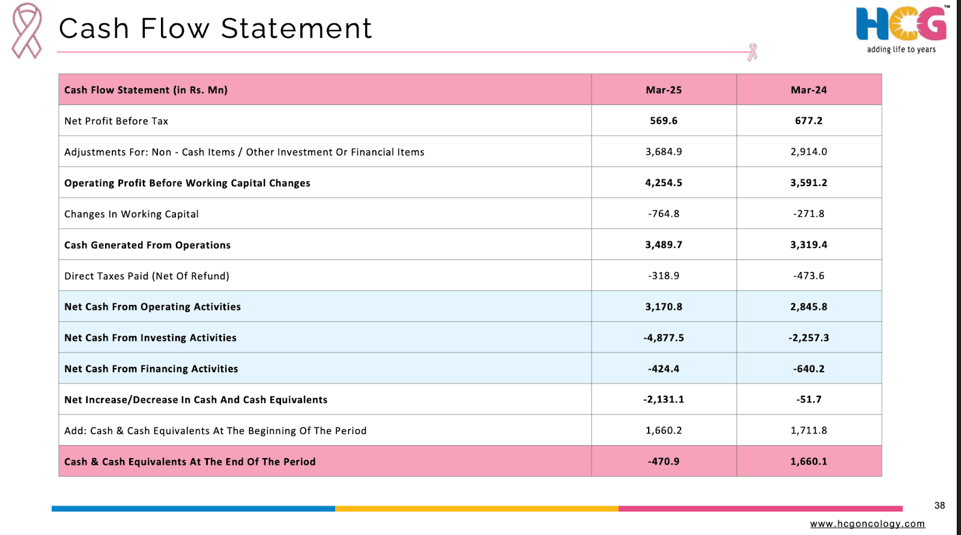Click the 2,914.0 value
The image size is (961, 535).
[x=808, y=152]
